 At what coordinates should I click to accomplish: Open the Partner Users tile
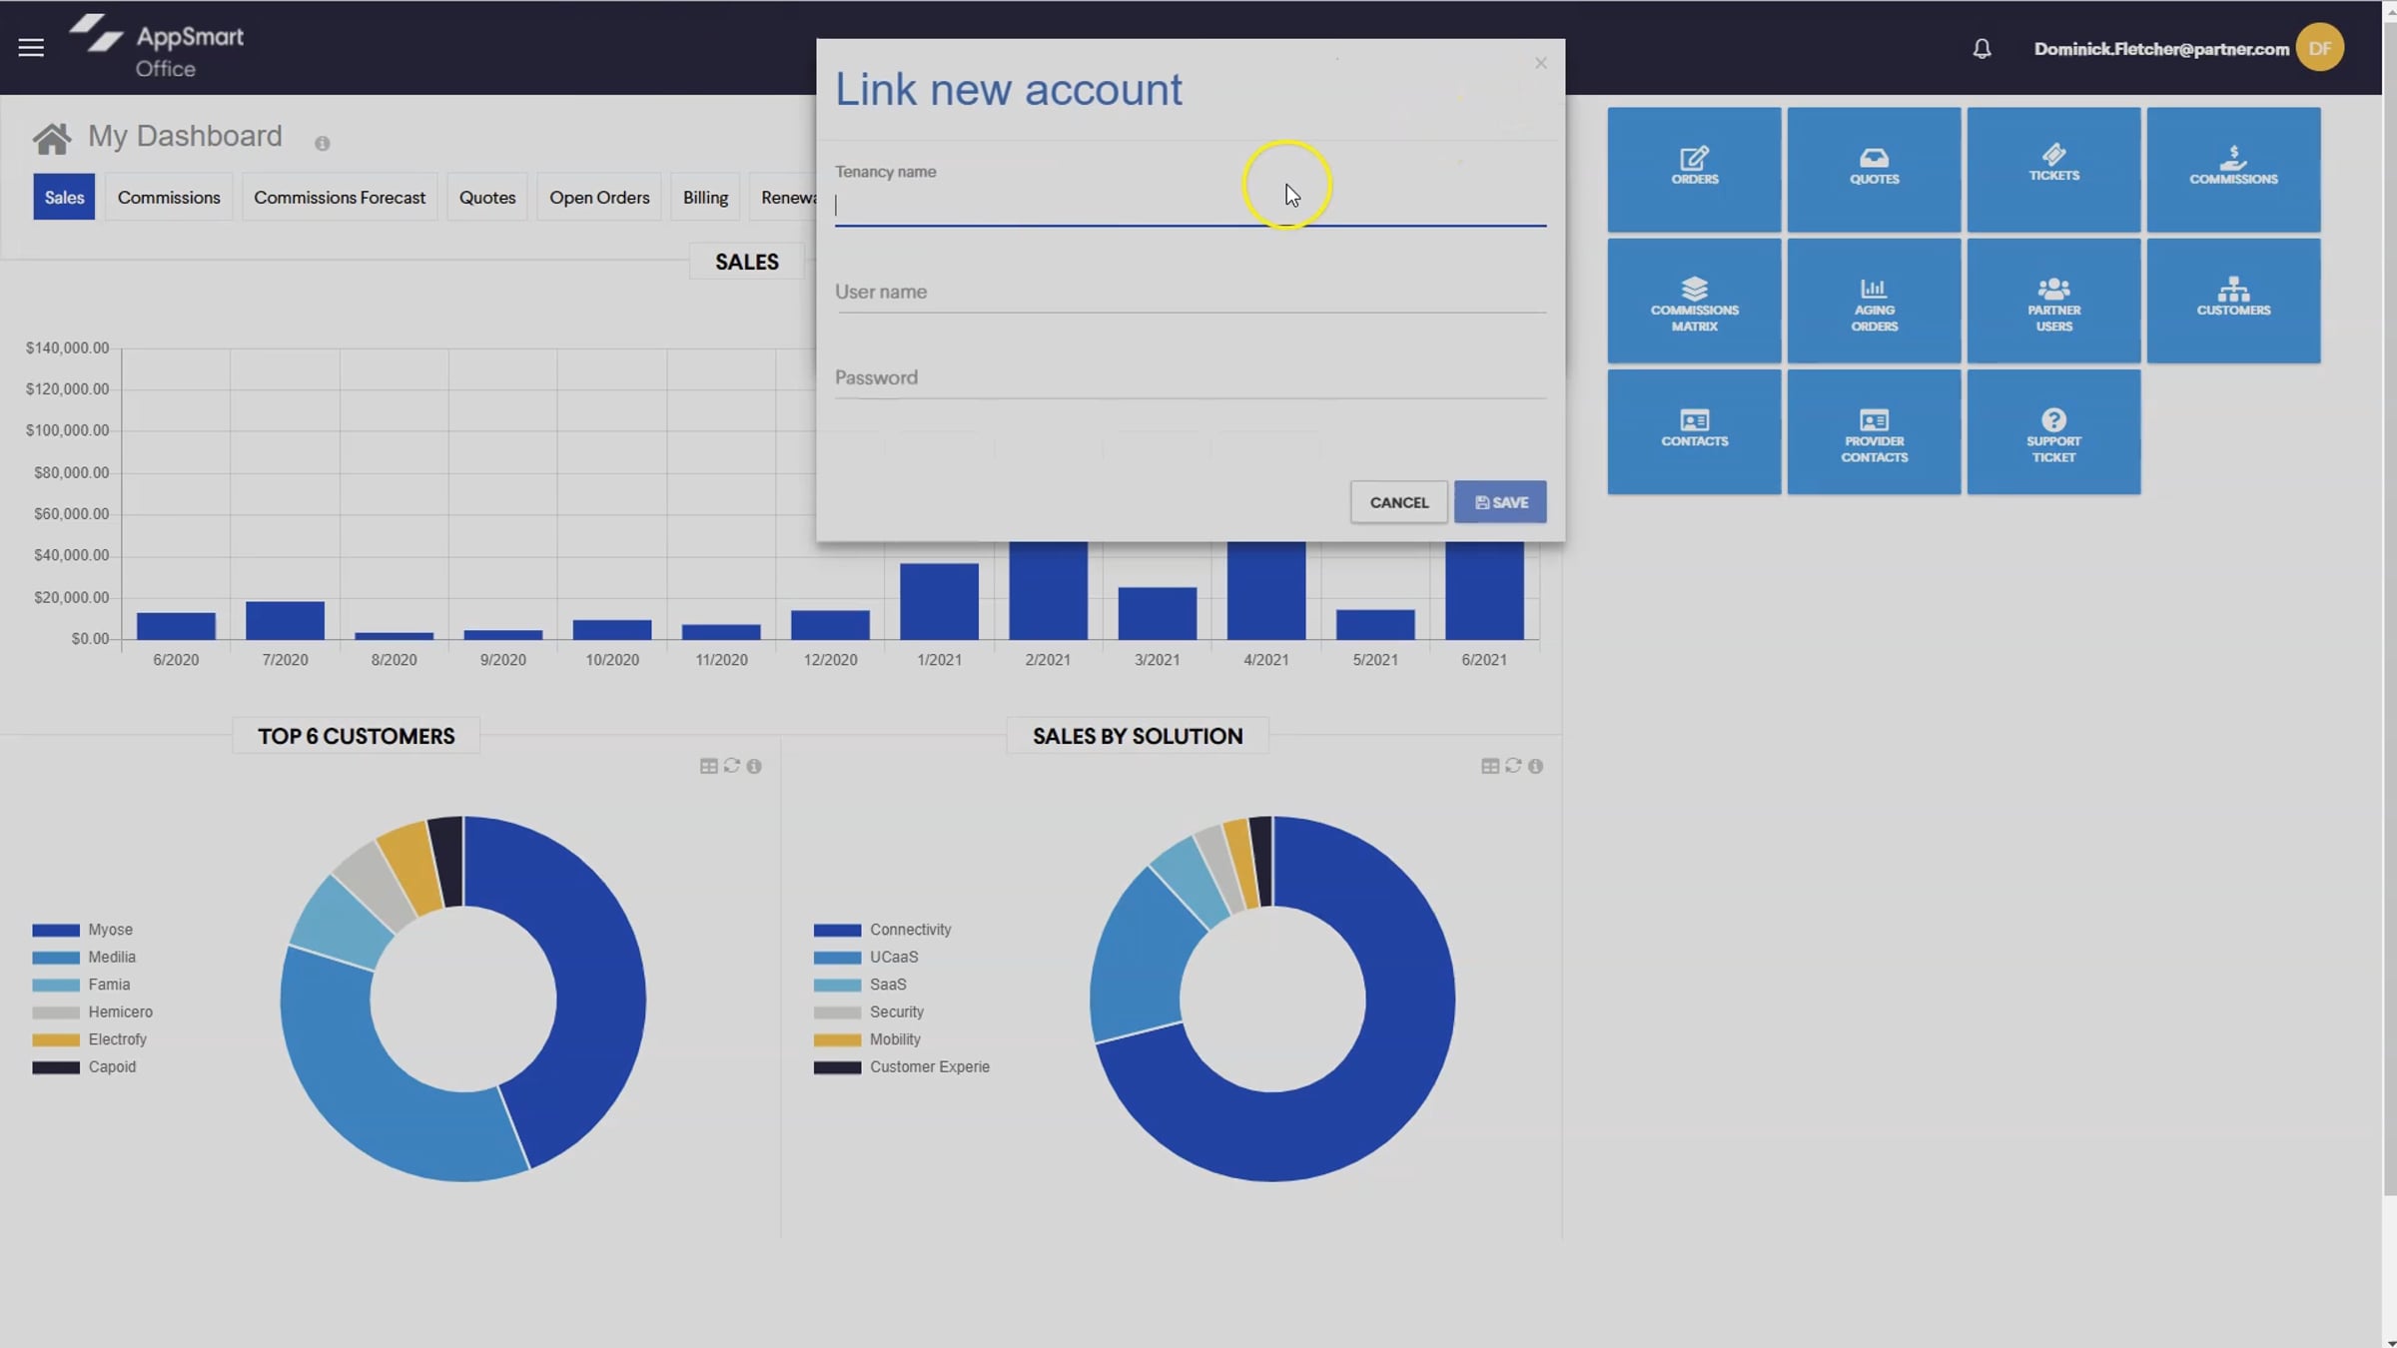(x=2053, y=301)
